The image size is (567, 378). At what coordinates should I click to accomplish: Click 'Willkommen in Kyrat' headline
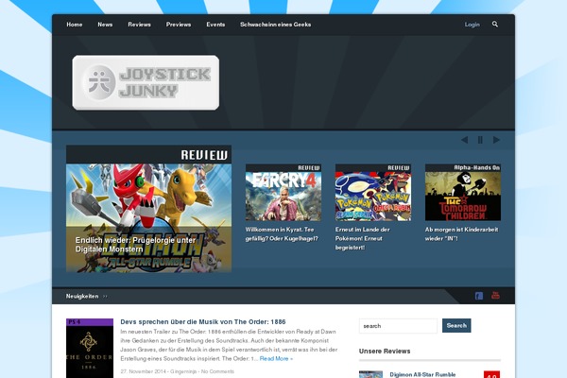click(282, 234)
